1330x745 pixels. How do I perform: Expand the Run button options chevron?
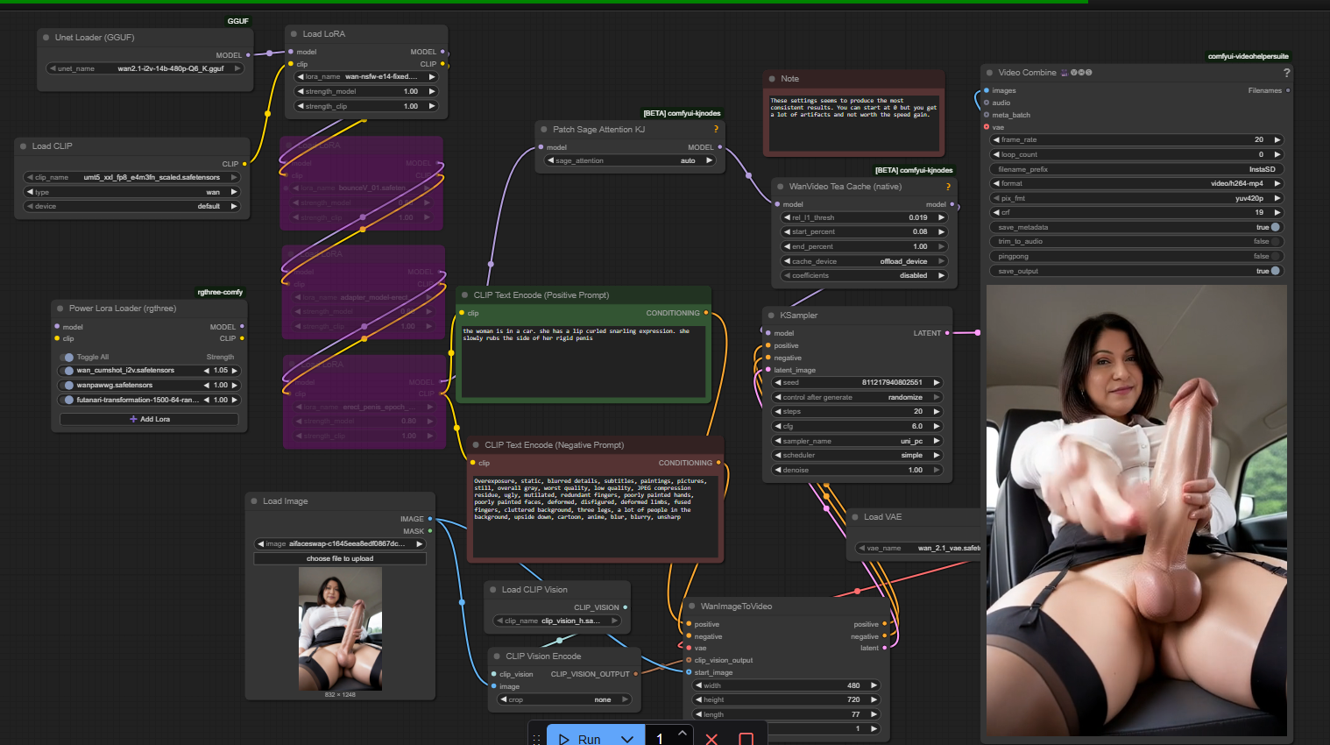point(627,739)
